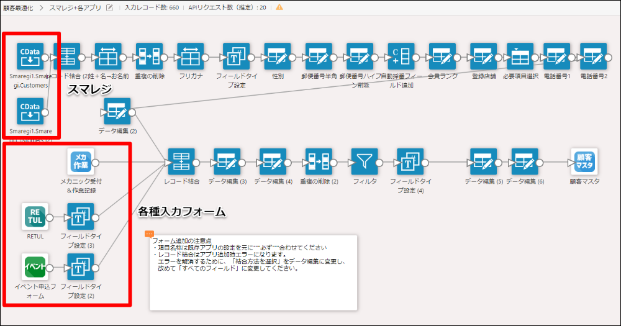This screenshot has width=621, height=326.
Task: Open the フィルタ node
Action: point(365,161)
